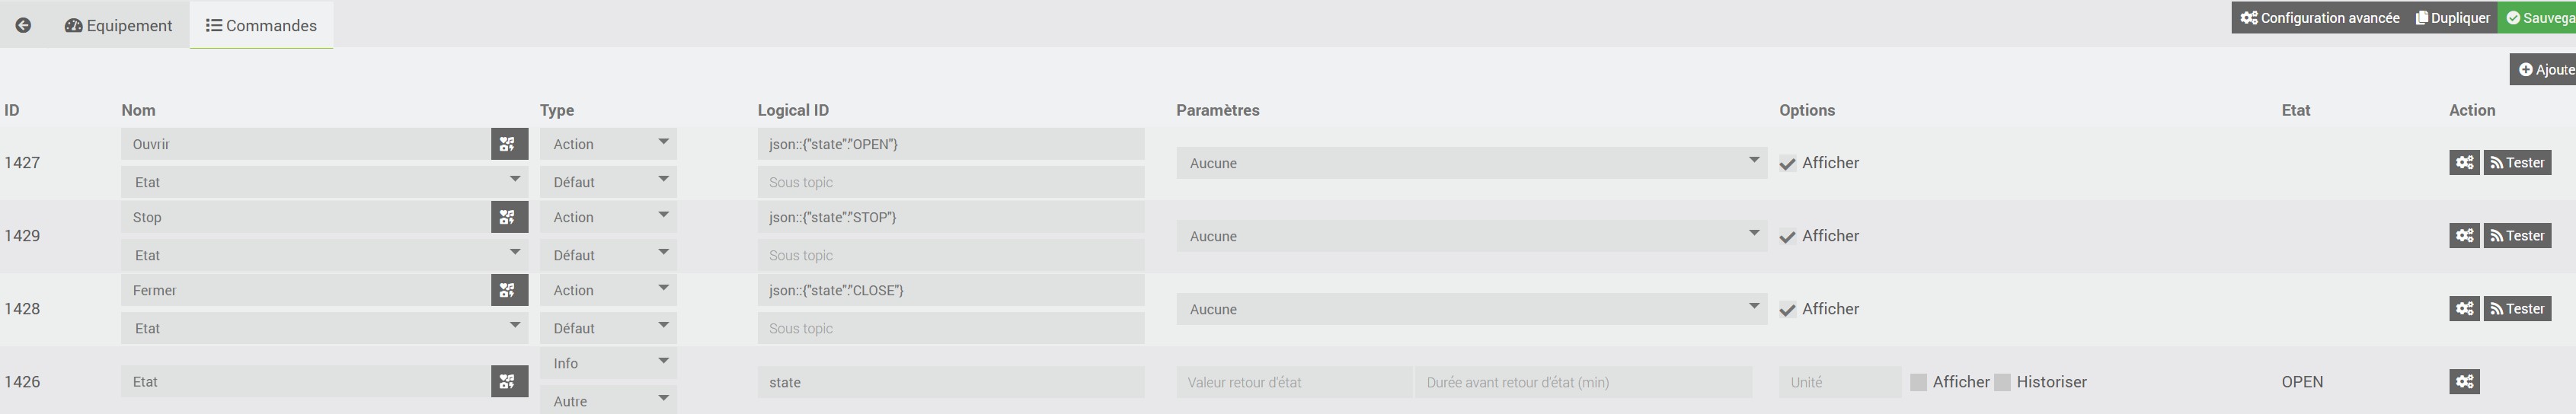Open gears configuration for command 1429

tap(2464, 236)
